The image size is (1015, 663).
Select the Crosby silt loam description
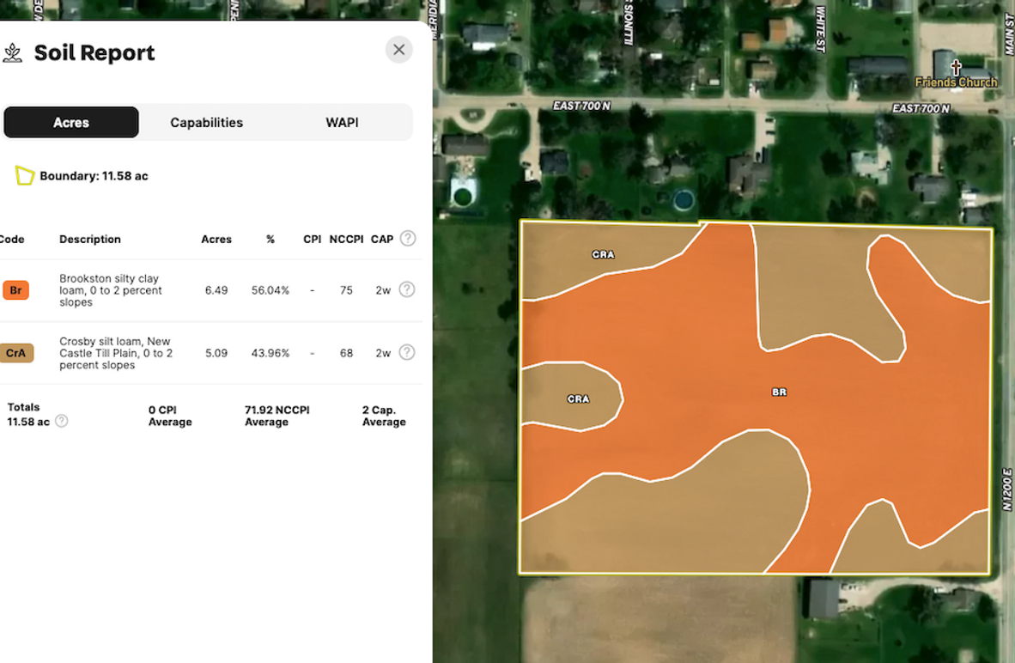coord(116,353)
